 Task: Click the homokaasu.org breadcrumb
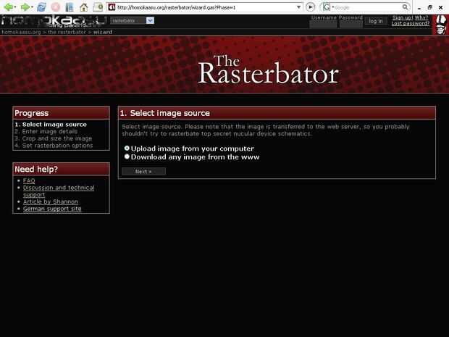[x=21, y=32]
